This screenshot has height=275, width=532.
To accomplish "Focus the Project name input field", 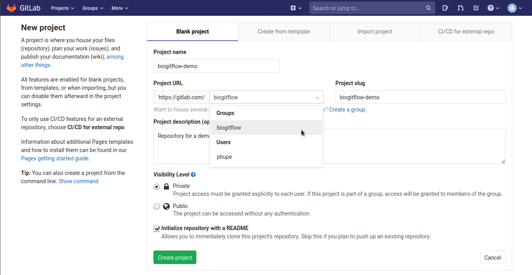I will point(216,66).
